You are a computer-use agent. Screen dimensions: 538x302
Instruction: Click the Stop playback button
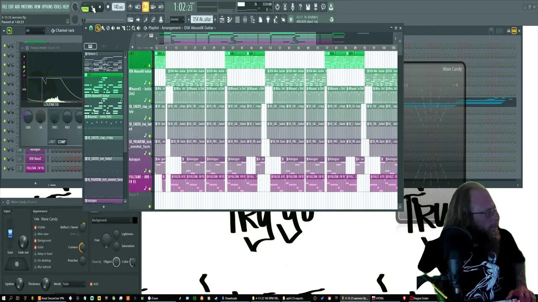pyautogui.click(x=100, y=7)
